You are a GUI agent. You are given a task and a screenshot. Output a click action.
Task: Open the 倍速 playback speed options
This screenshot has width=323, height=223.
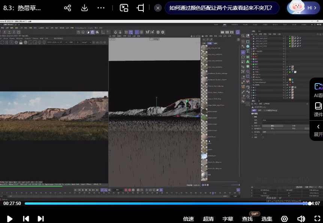pos(188,219)
